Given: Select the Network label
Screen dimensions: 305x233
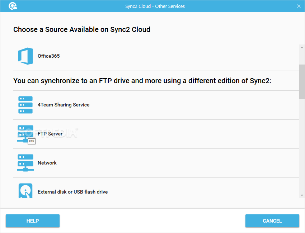Looking at the screenshot, I should click(47, 163).
